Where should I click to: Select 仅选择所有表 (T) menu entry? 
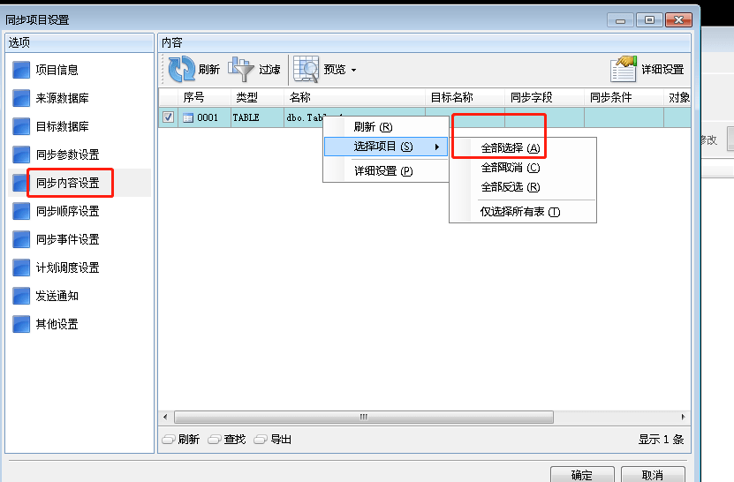tap(520, 212)
